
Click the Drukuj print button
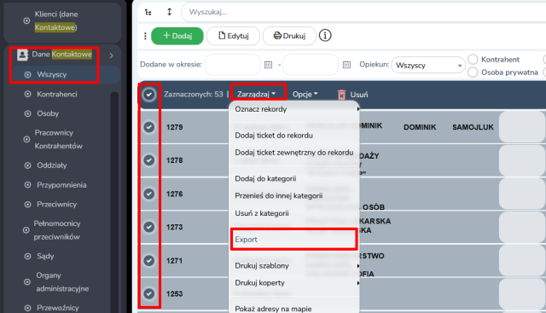[x=289, y=36]
